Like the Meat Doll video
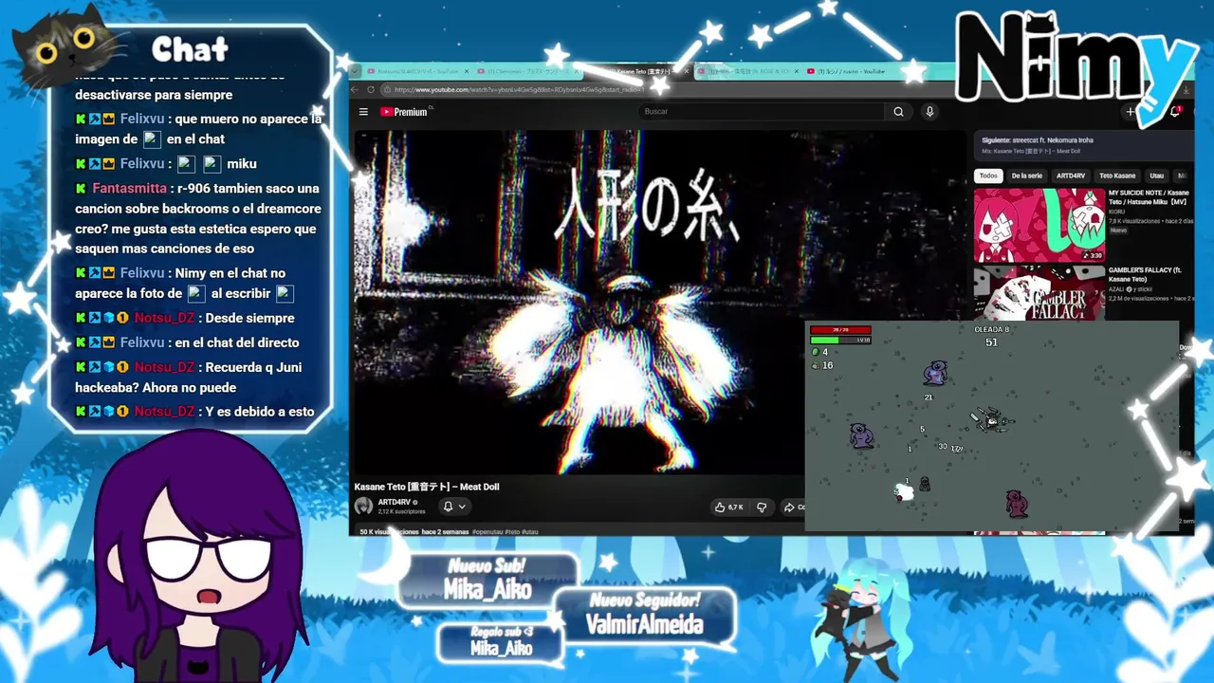The height and width of the screenshot is (683, 1214). [728, 508]
